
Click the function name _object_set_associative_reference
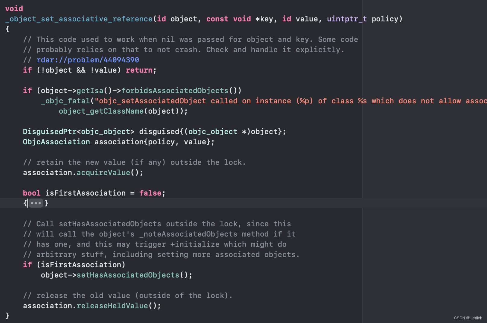pyautogui.click(x=79, y=19)
